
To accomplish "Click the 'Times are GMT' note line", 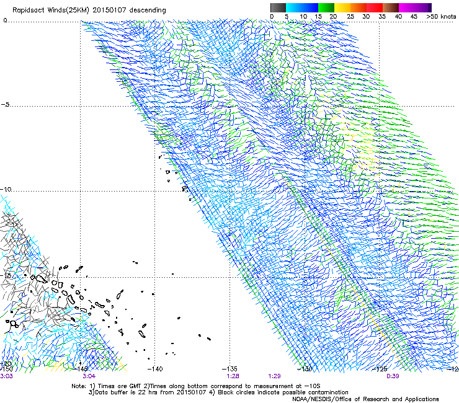I will [x=196, y=386].
